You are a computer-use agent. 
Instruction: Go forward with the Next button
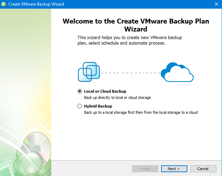(x=174, y=169)
